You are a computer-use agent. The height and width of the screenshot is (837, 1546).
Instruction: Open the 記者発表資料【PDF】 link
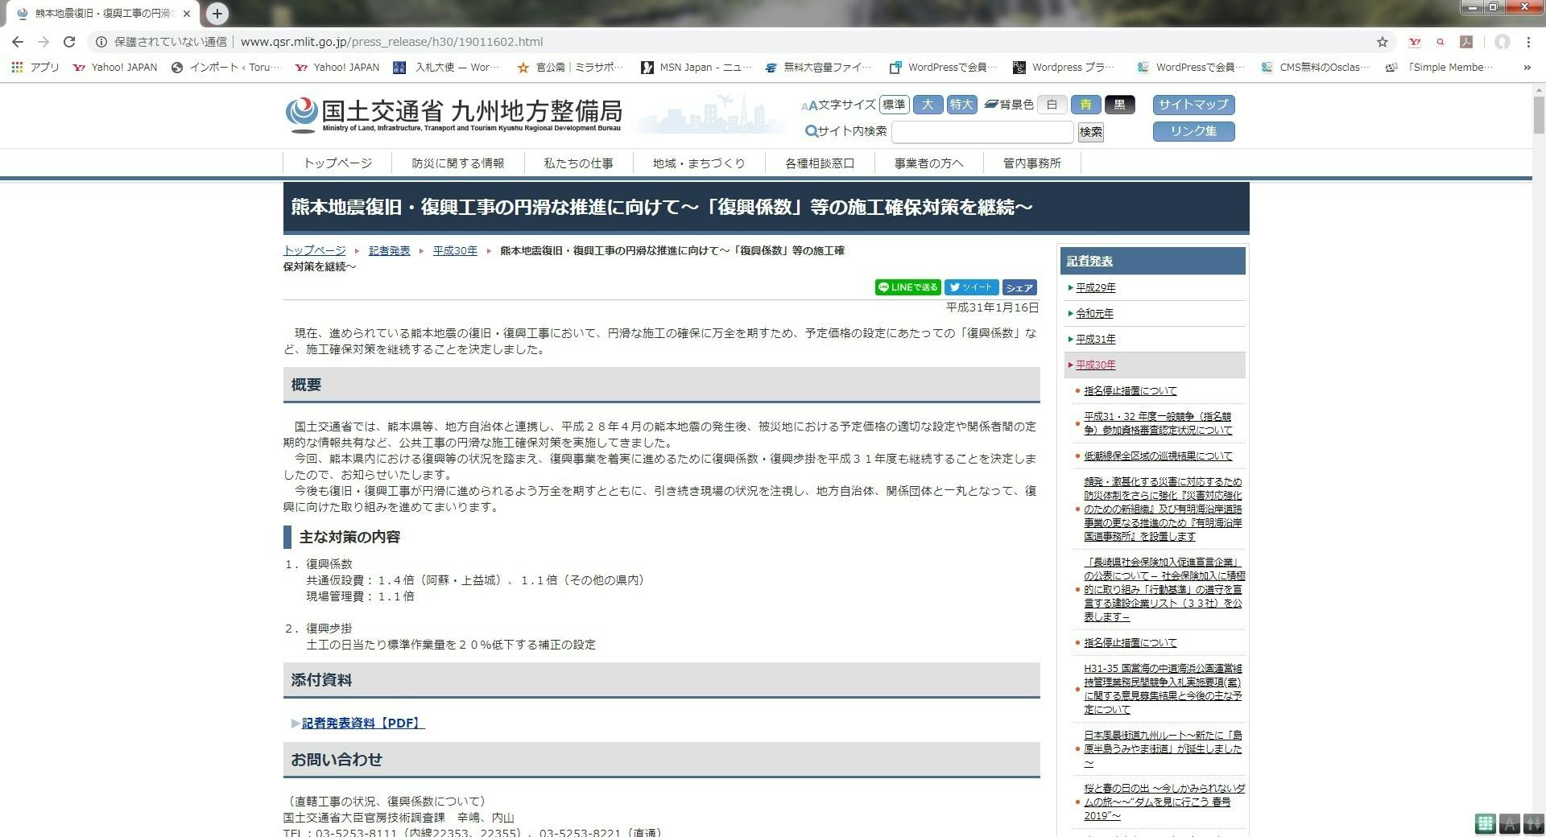click(362, 724)
